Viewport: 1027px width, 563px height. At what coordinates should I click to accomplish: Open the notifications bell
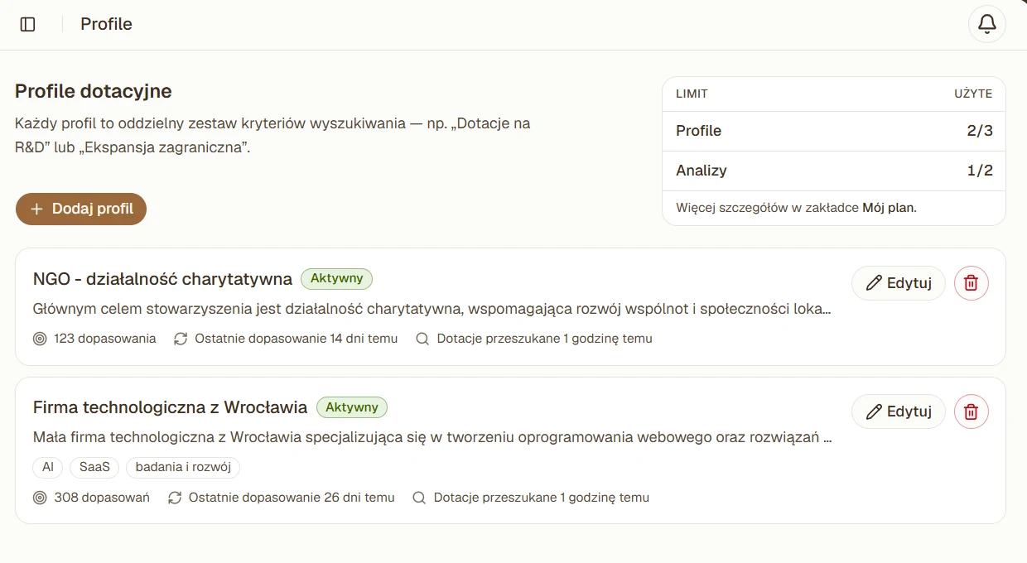coord(987,24)
